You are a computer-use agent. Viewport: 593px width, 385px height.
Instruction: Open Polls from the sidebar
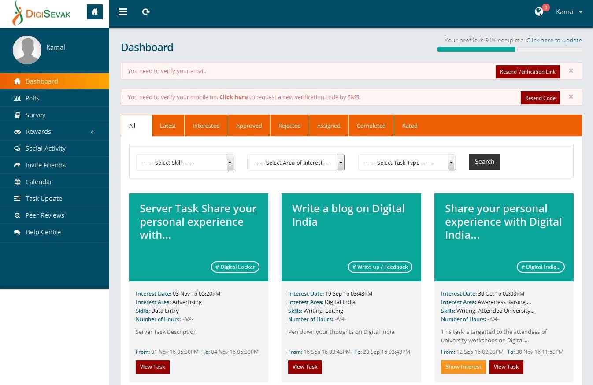tap(32, 98)
